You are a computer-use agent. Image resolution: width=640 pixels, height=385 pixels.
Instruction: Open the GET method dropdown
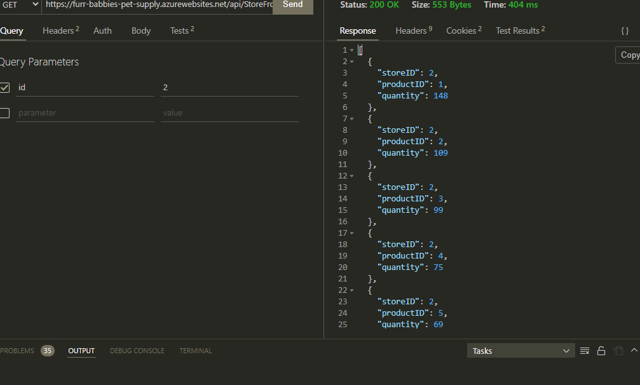(x=19, y=5)
